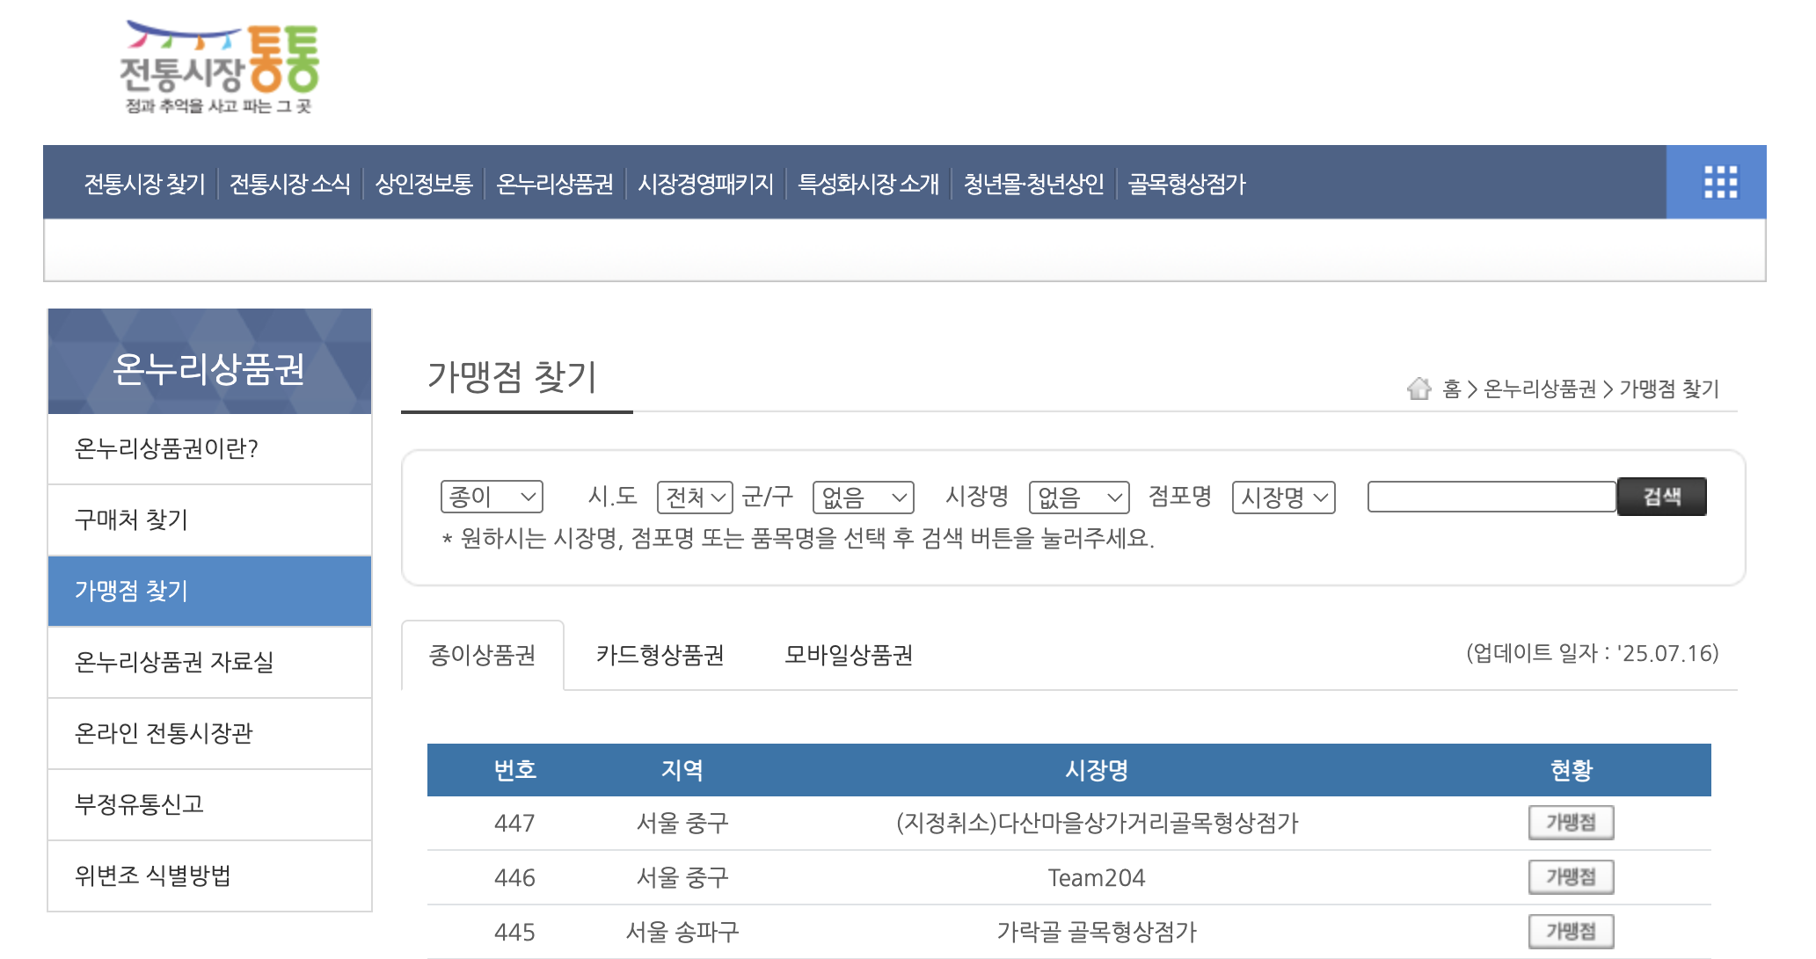
Task: Open the 군/구 없음 dropdown
Action: tap(863, 497)
